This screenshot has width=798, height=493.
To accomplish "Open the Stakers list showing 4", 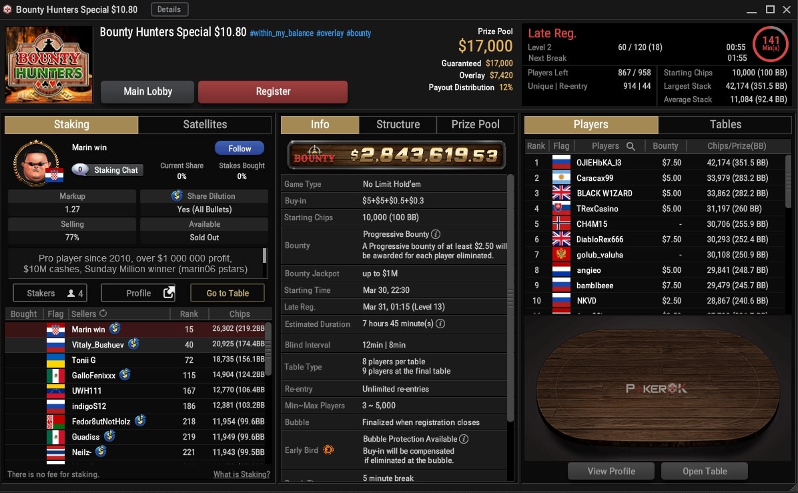I will 50,293.
